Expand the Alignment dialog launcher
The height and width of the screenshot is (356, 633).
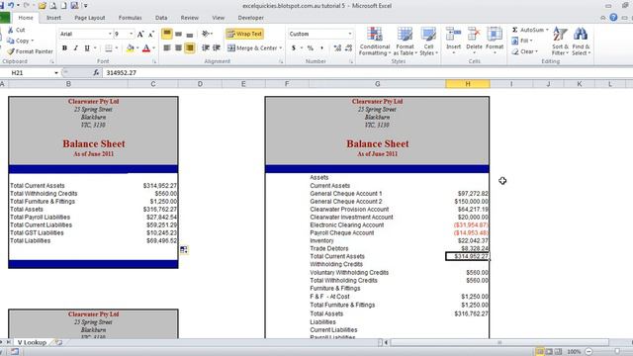(x=281, y=61)
